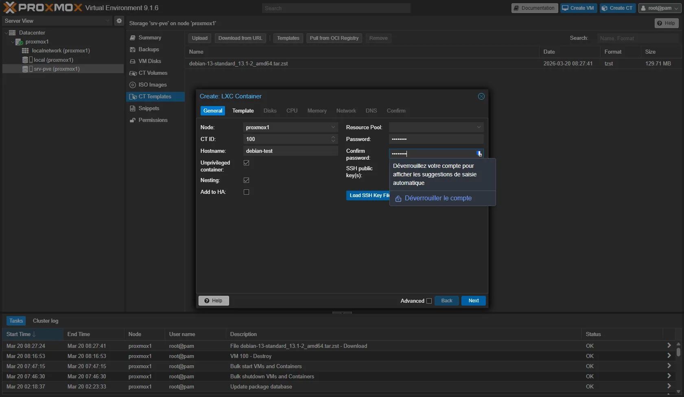Open Backups in storage sidebar

pos(149,50)
